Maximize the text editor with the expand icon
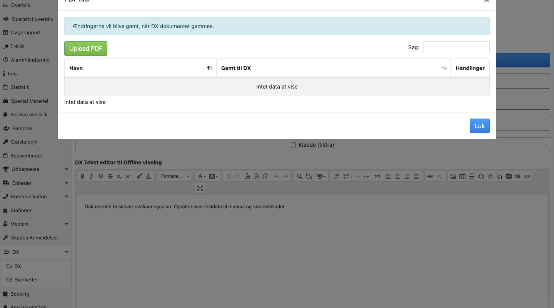This screenshot has height=308, width=554. 200,188
